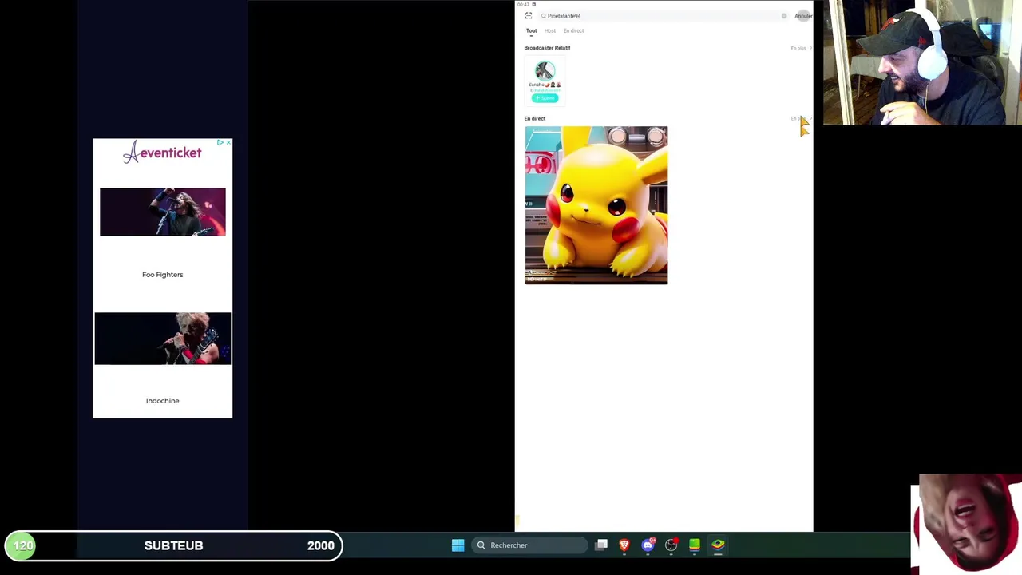Click into the Pinetatante94 search field
Viewport: 1022px width, 575px height.
click(663, 16)
